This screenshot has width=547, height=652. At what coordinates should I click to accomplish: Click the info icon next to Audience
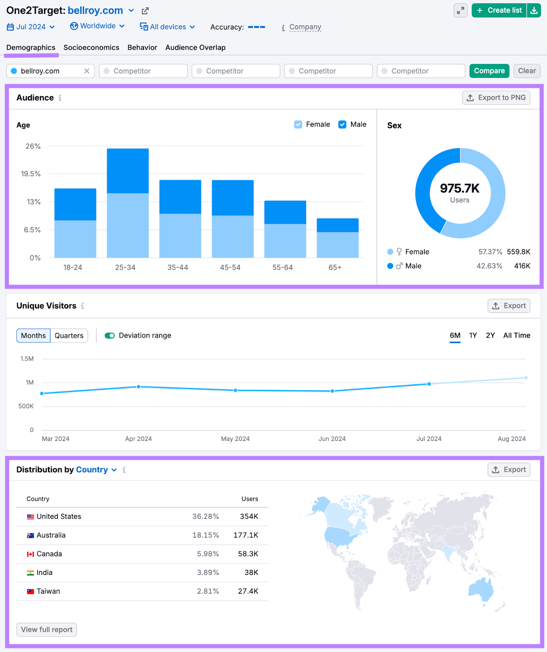tap(60, 98)
